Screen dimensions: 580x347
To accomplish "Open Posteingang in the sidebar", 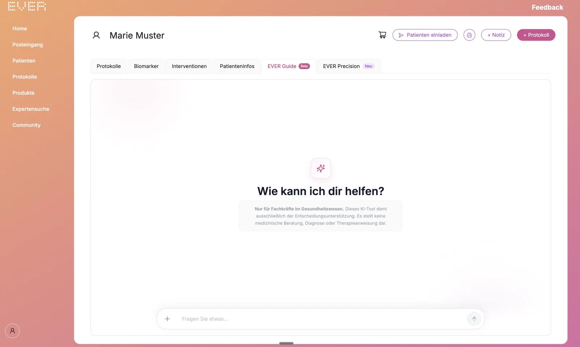I will (28, 45).
